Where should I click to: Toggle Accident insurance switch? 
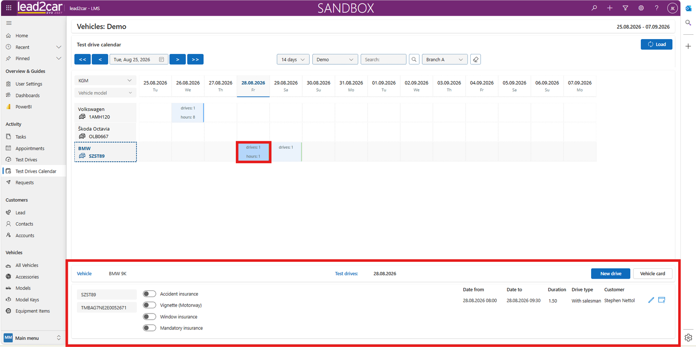point(150,294)
